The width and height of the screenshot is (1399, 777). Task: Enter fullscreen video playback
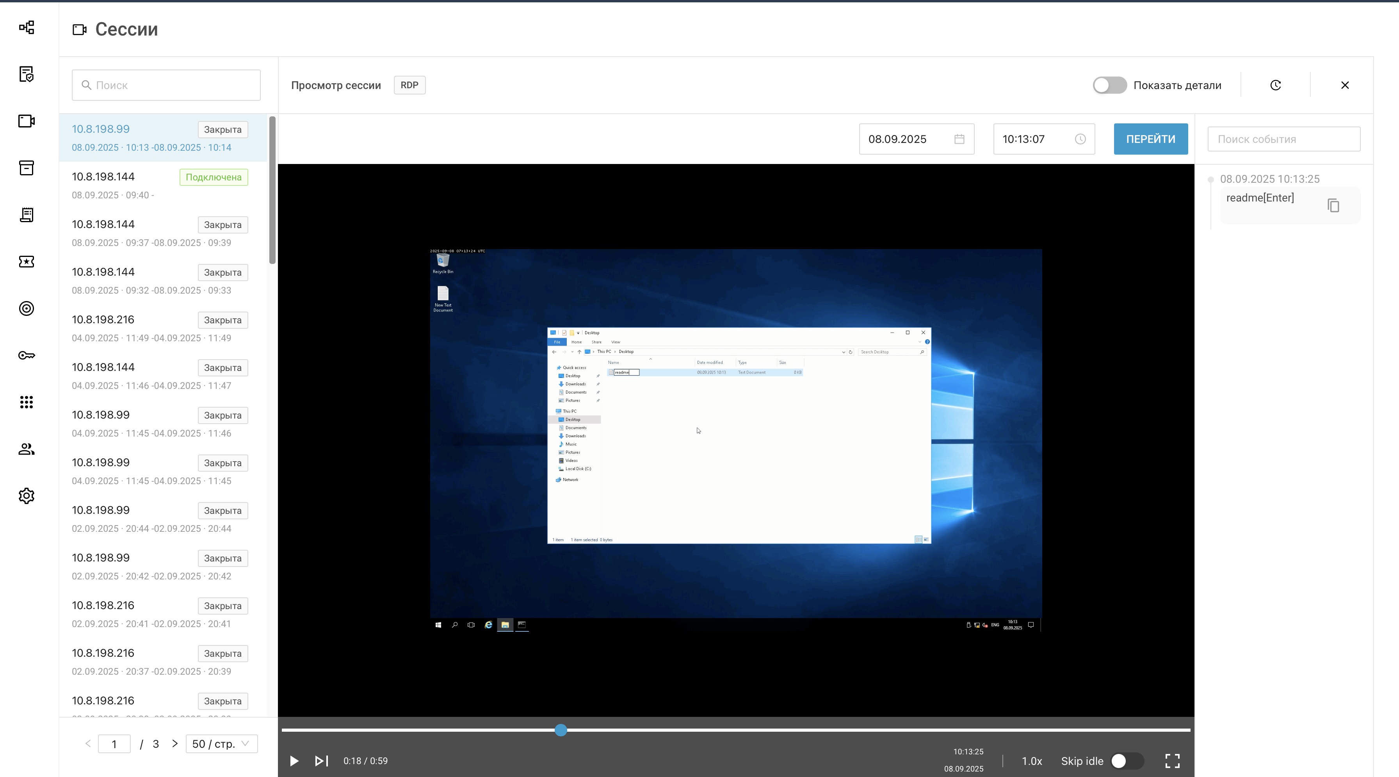click(1173, 761)
